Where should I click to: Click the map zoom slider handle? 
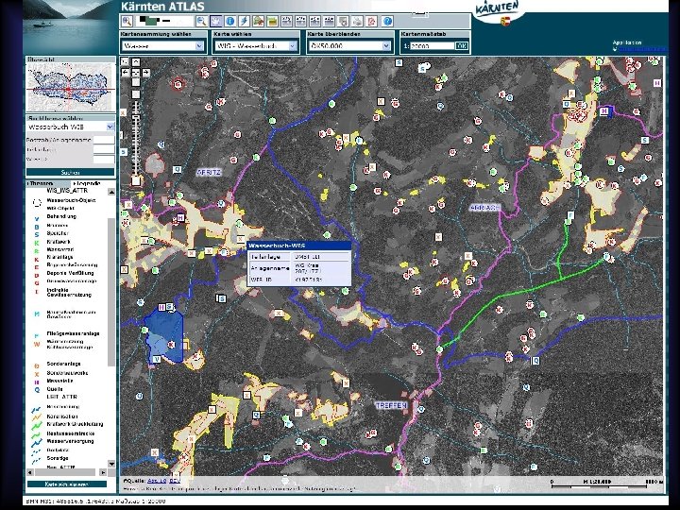click(x=136, y=118)
